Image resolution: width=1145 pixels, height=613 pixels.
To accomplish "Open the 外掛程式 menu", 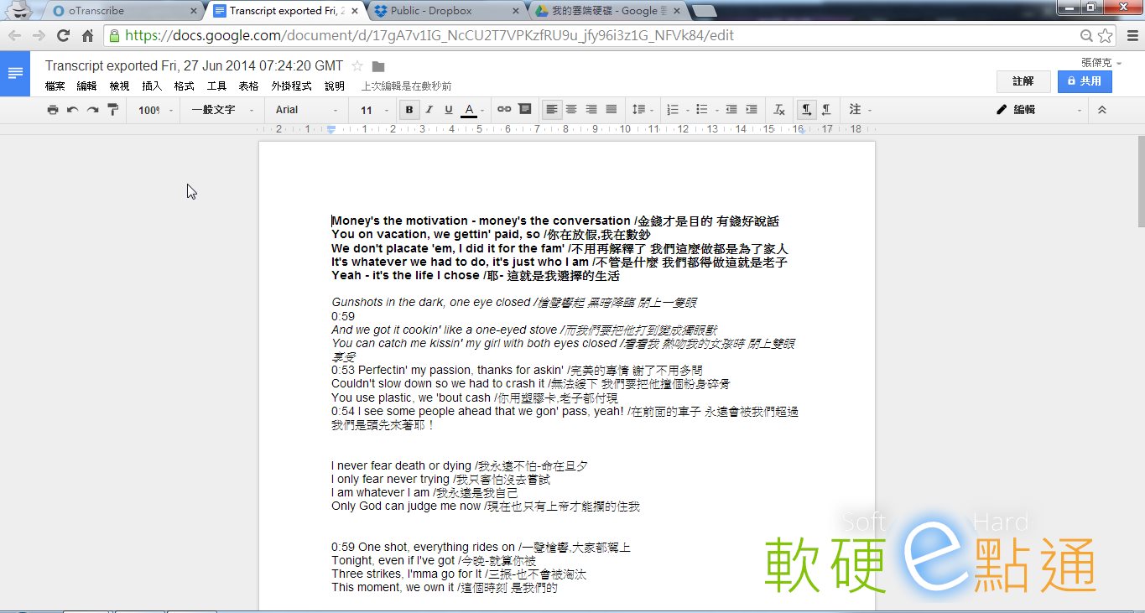I will [x=291, y=86].
